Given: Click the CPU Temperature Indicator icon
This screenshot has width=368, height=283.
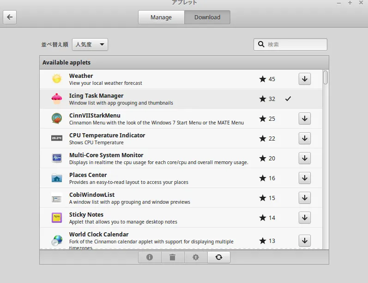Looking at the screenshot, I should 57,138.
